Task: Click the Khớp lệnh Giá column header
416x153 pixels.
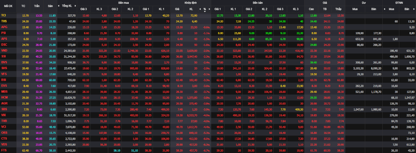Action: coord(177,9)
